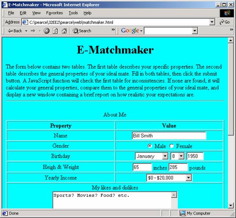Click the Back arrow button
Screen dimensions: 236x218
click(x=15, y=31)
